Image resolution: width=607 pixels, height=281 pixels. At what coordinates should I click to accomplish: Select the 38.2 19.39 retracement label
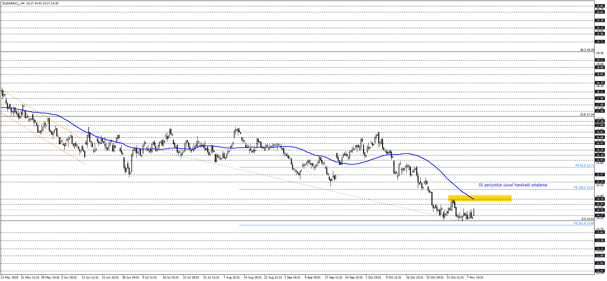[587, 50]
